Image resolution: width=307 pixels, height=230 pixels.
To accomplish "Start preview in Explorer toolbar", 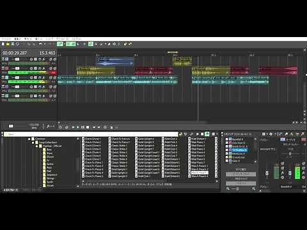I will click(198, 134).
